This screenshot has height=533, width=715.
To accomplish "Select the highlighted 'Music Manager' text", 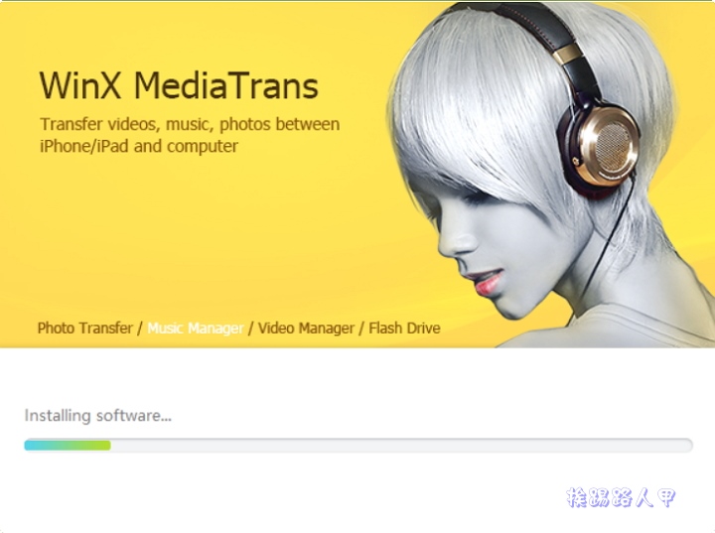I will click(x=196, y=328).
